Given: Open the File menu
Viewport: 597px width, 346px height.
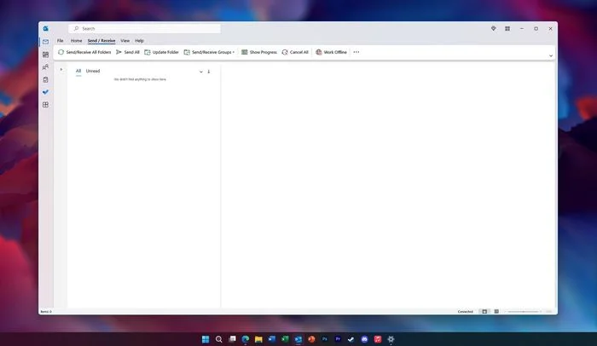Looking at the screenshot, I should click(x=61, y=40).
